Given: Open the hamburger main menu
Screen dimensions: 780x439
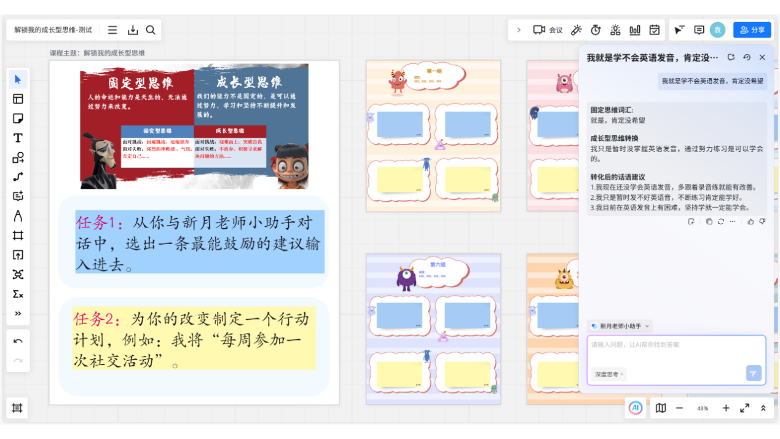Looking at the screenshot, I should (x=112, y=30).
